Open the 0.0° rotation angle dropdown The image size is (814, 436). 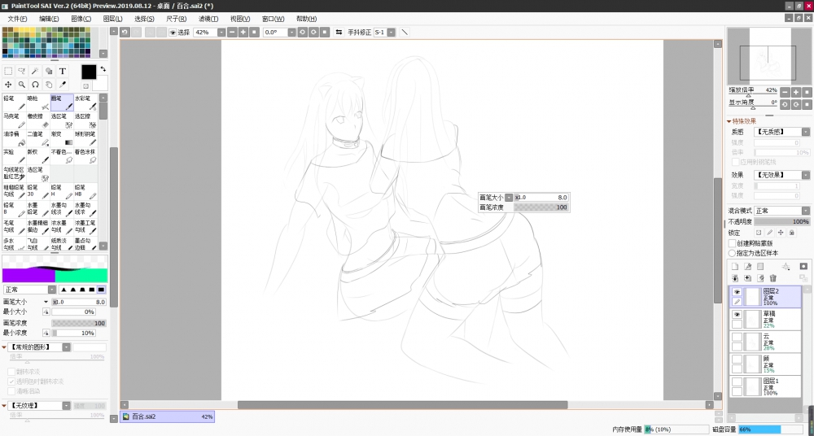pos(291,33)
